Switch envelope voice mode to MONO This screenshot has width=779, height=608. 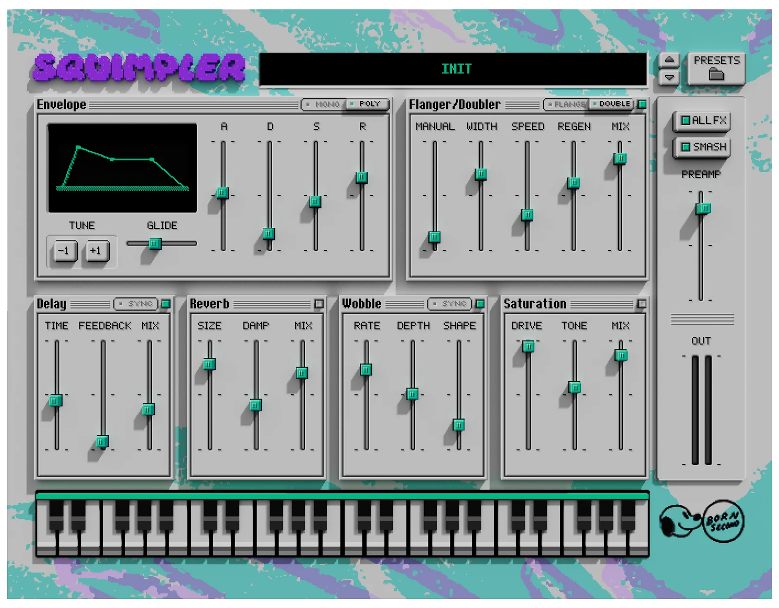coord(323,104)
